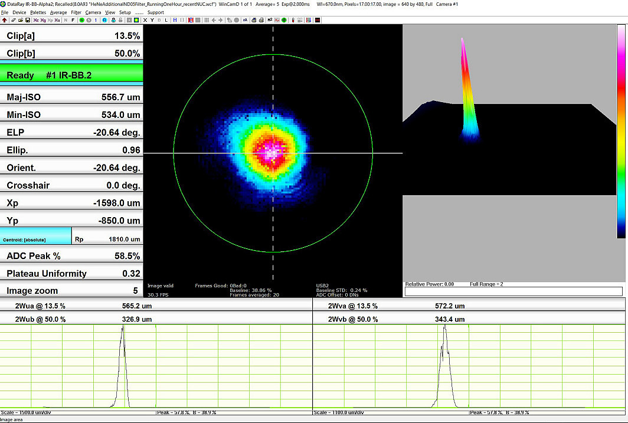
Task: Open the Palettes menu
Action: [x=38, y=12]
